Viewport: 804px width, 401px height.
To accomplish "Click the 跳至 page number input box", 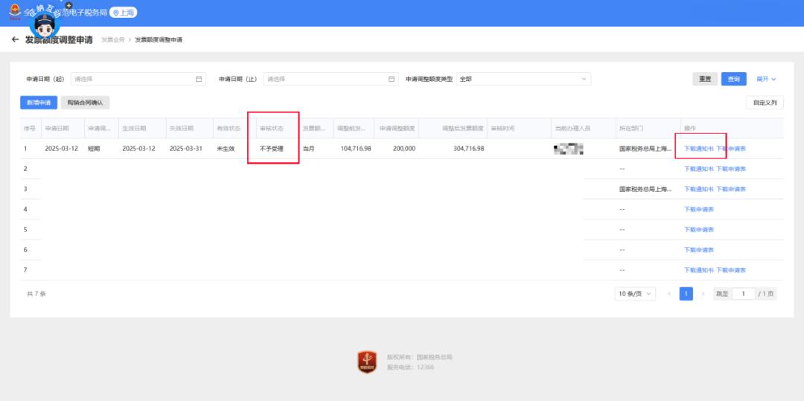I will pos(743,293).
